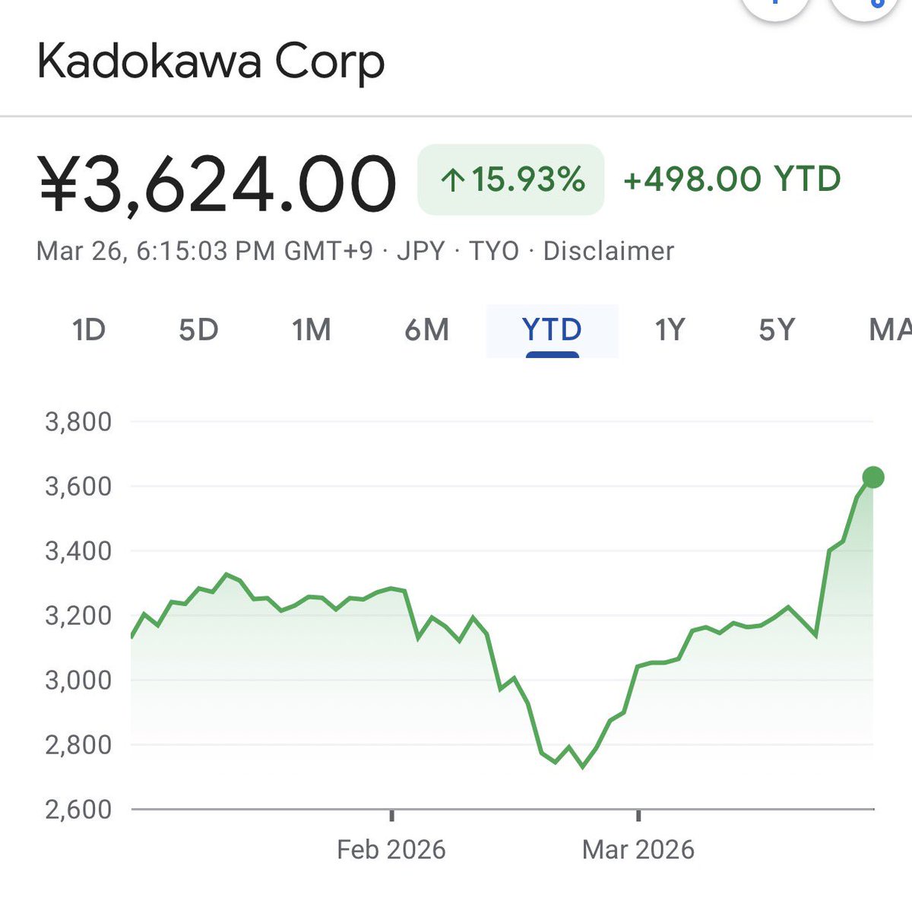
Task: Click the green dot at chart line end
Action: (873, 477)
